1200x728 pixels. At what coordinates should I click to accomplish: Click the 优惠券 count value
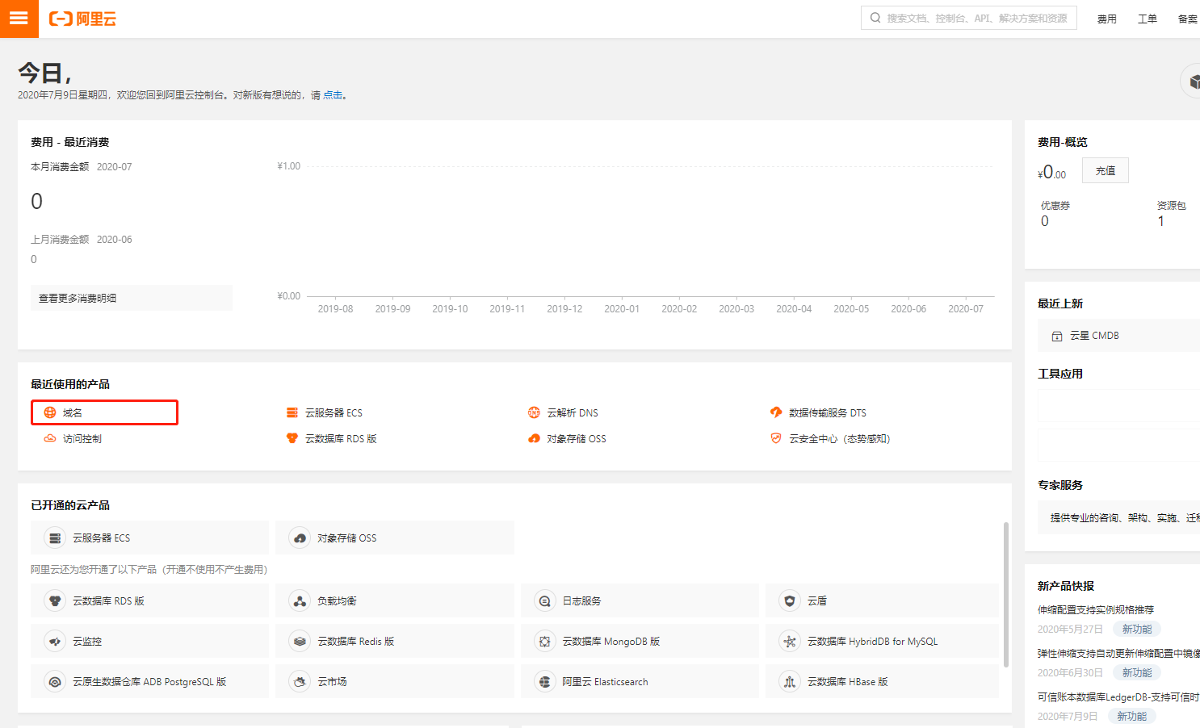tap(1045, 221)
